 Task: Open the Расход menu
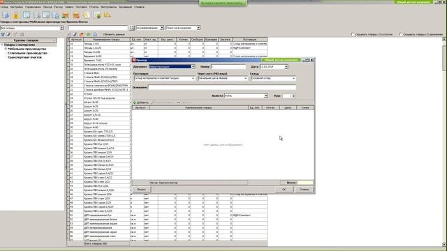pos(58,7)
